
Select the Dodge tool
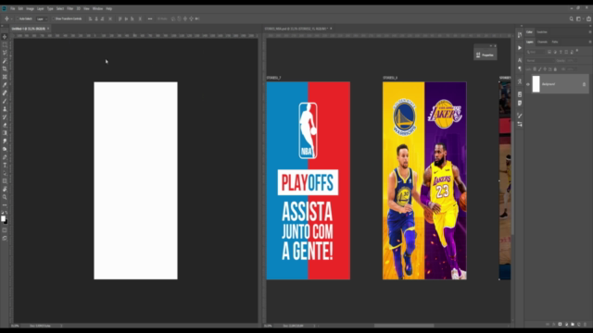[x=5, y=149]
